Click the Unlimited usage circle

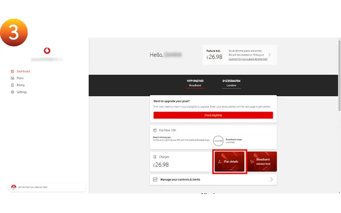point(219,141)
